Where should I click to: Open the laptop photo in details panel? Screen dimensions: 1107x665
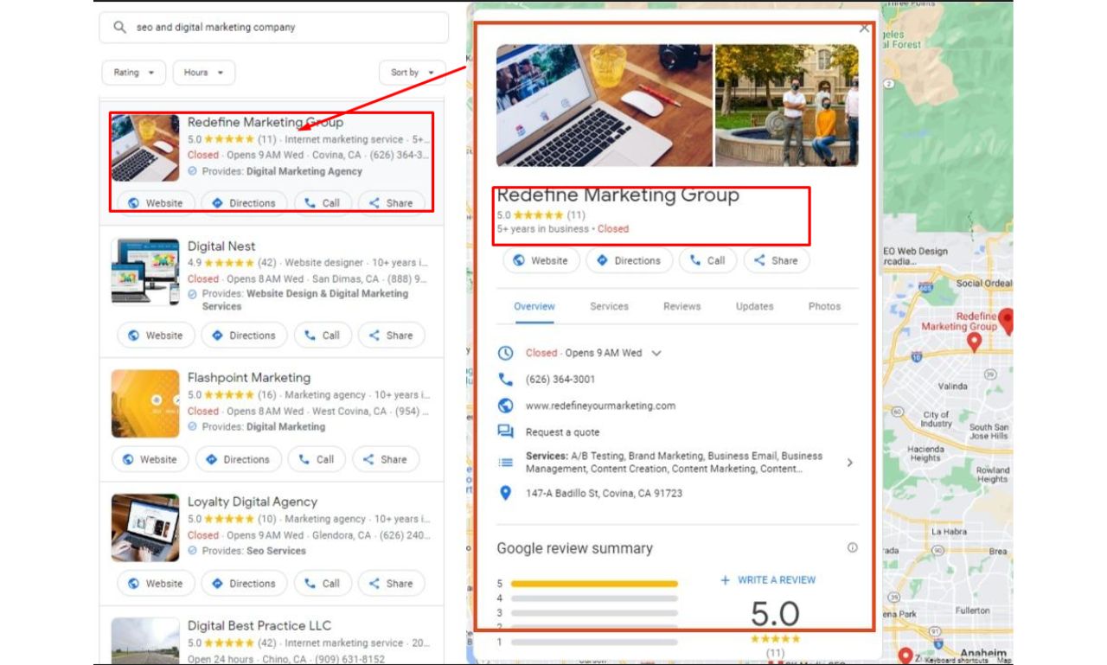(604, 106)
